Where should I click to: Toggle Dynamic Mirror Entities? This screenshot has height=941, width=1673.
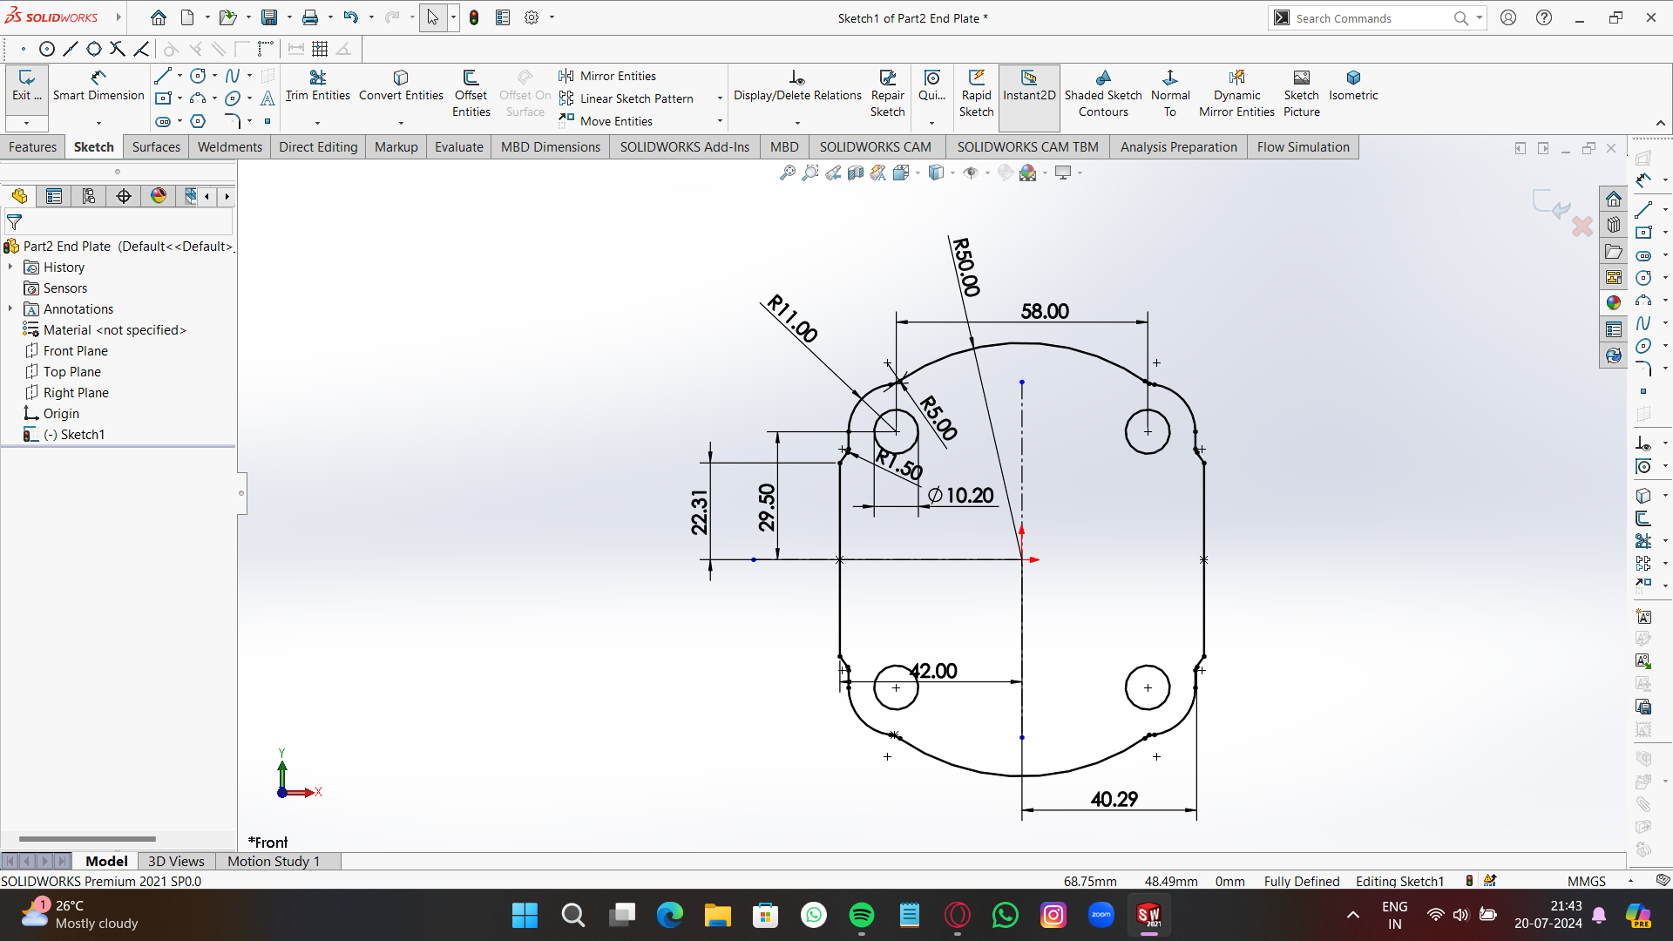(x=1236, y=93)
